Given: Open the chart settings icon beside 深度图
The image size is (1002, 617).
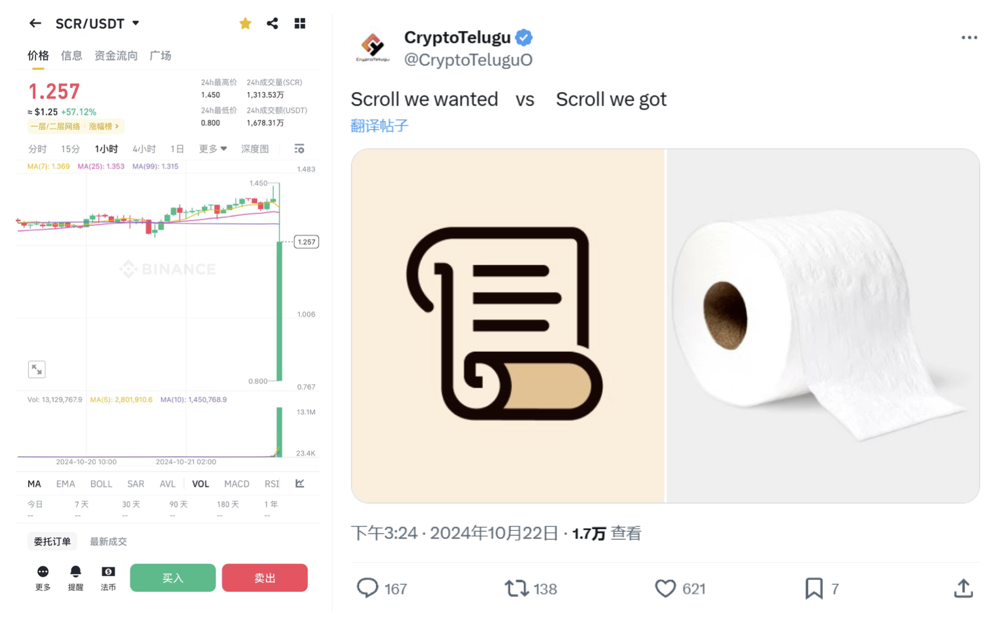Looking at the screenshot, I should point(299,149).
